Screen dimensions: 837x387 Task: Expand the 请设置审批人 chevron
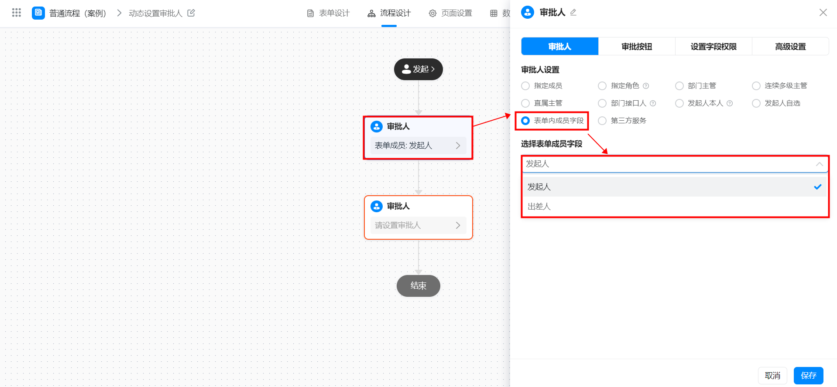tap(458, 225)
